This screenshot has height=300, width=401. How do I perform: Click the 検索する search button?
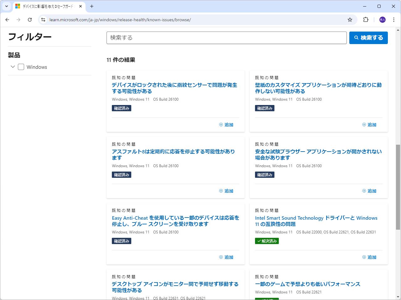click(x=368, y=38)
